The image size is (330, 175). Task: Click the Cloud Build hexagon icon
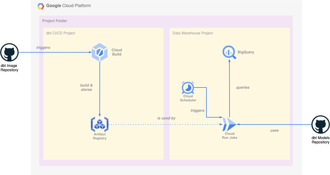point(100,52)
